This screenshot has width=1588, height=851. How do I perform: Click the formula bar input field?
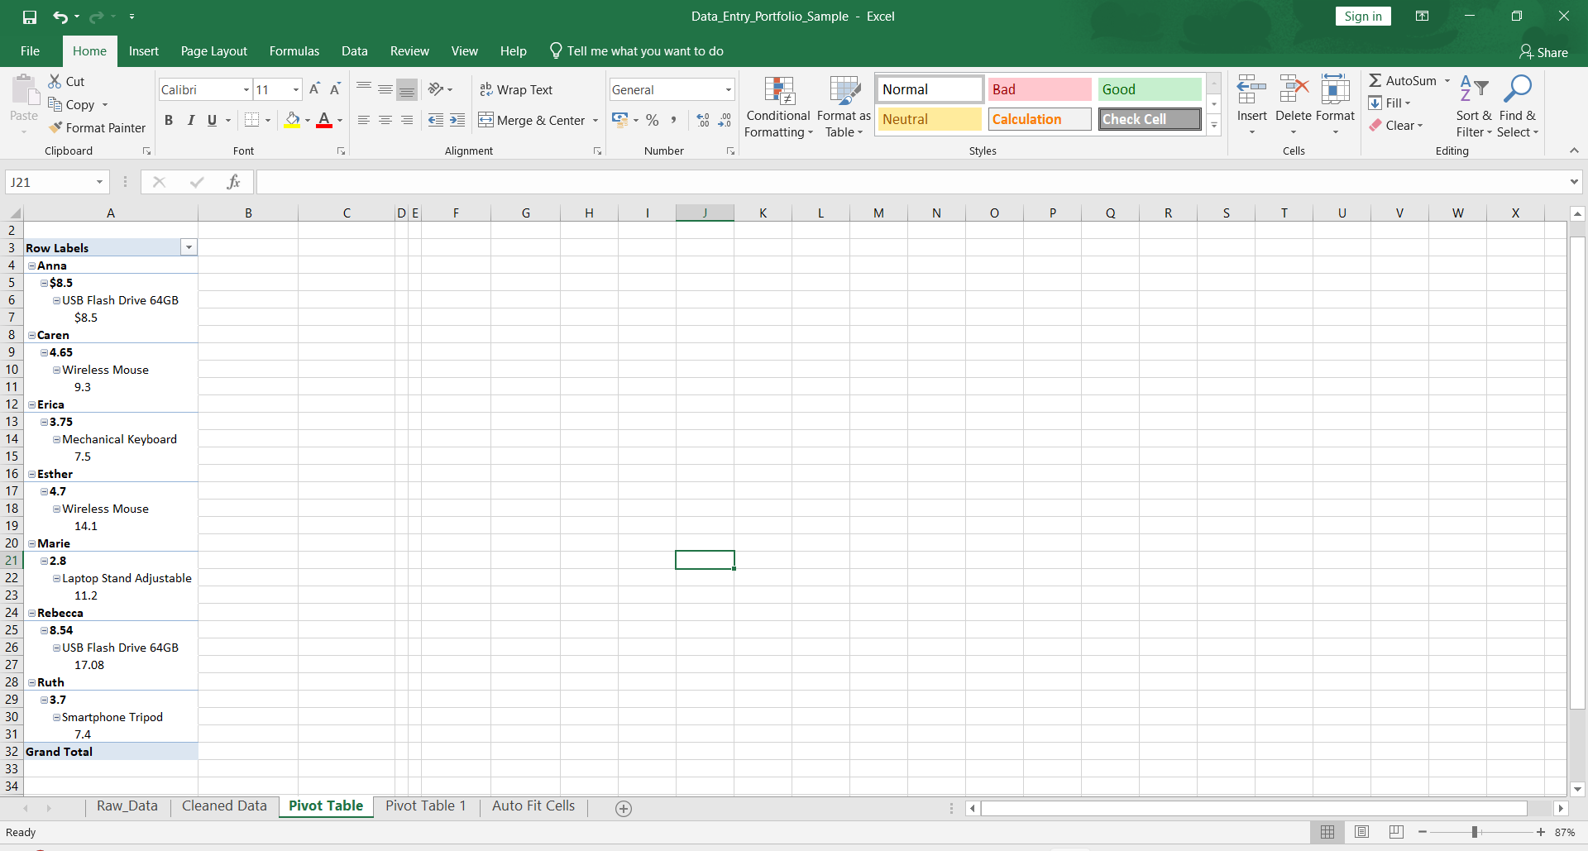point(911,182)
